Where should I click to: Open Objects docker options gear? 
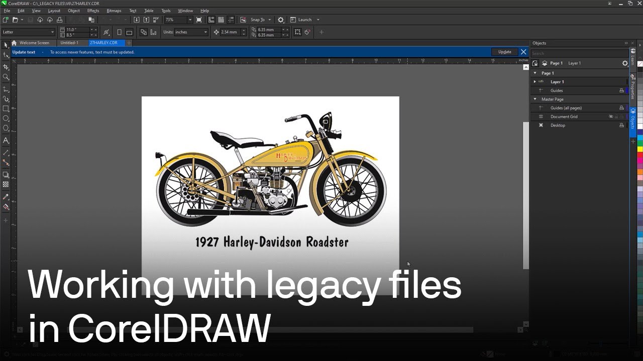(625, 63)
